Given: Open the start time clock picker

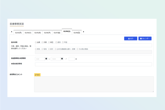Looking at the screenshot, I should pos(46,59).
